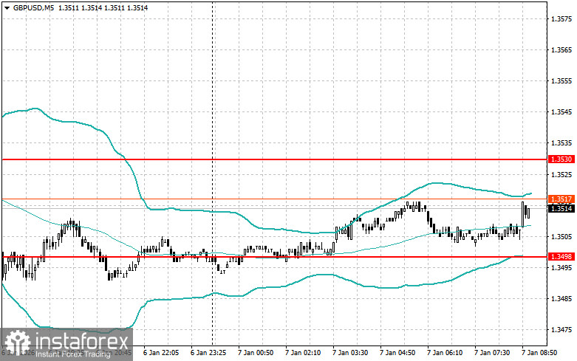The width and height of the screenshot is (577, 361).
Task: Click the 1.3475 price scale value
Action: click(561, 330)
